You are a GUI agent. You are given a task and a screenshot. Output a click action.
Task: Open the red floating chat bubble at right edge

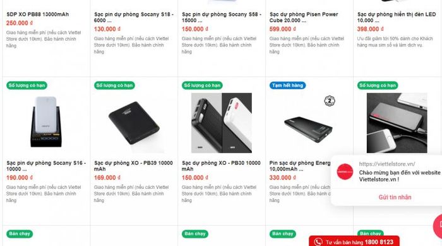[x=438, y=226]
